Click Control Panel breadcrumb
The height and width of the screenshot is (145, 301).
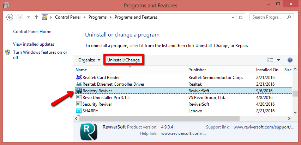tap(68, 17)
